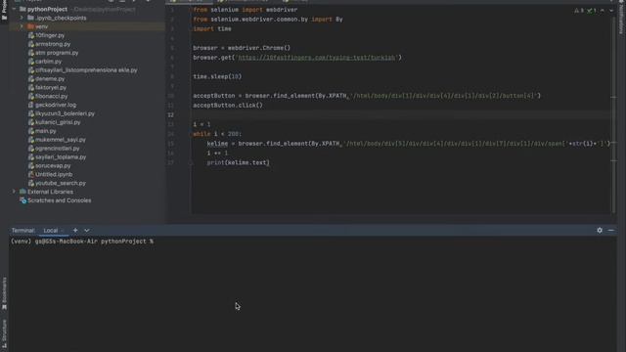Open faktoryel.py file
Image resolution: width=626 pixels, height=352 pixels.
coord(51,87)
